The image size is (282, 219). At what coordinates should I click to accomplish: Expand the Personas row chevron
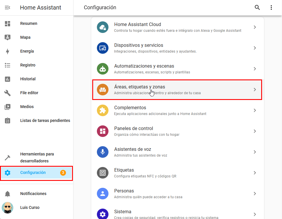255,194
